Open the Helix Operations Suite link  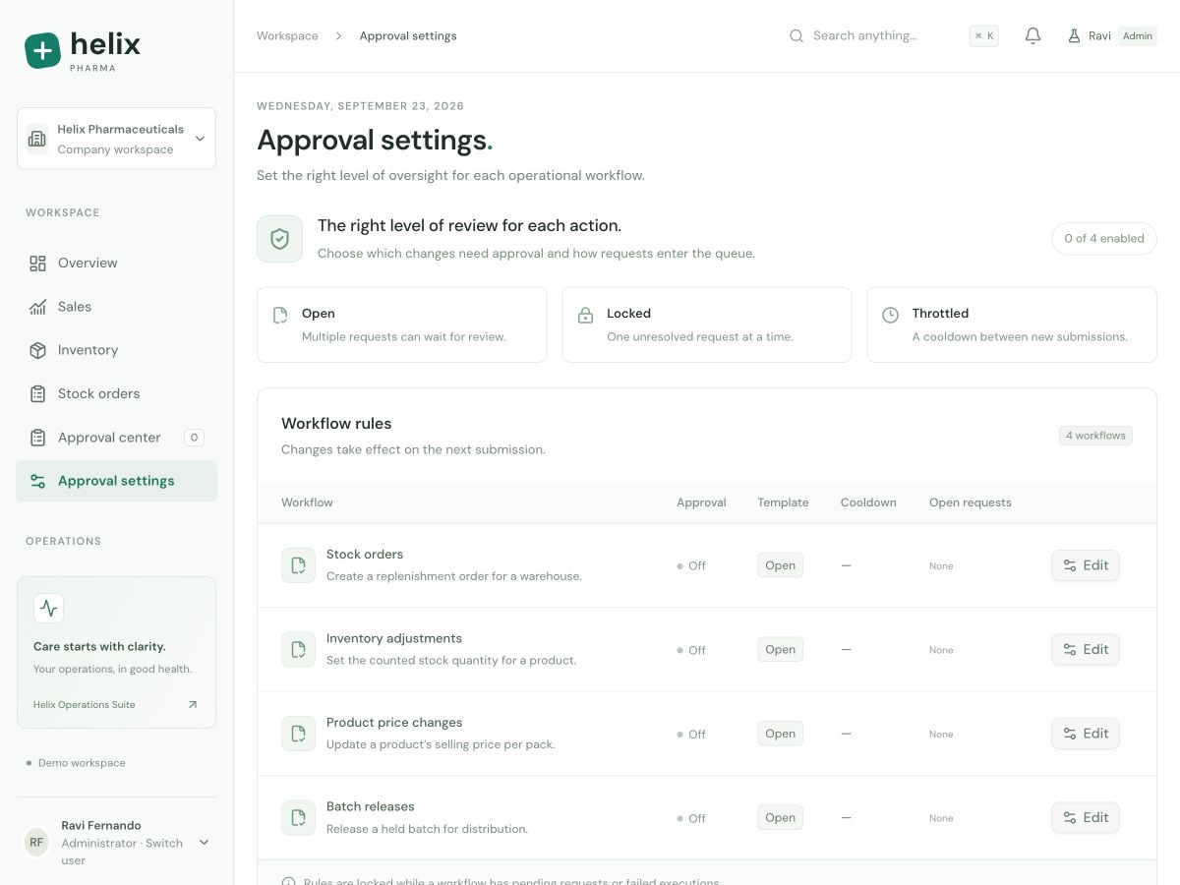[116, 704]
